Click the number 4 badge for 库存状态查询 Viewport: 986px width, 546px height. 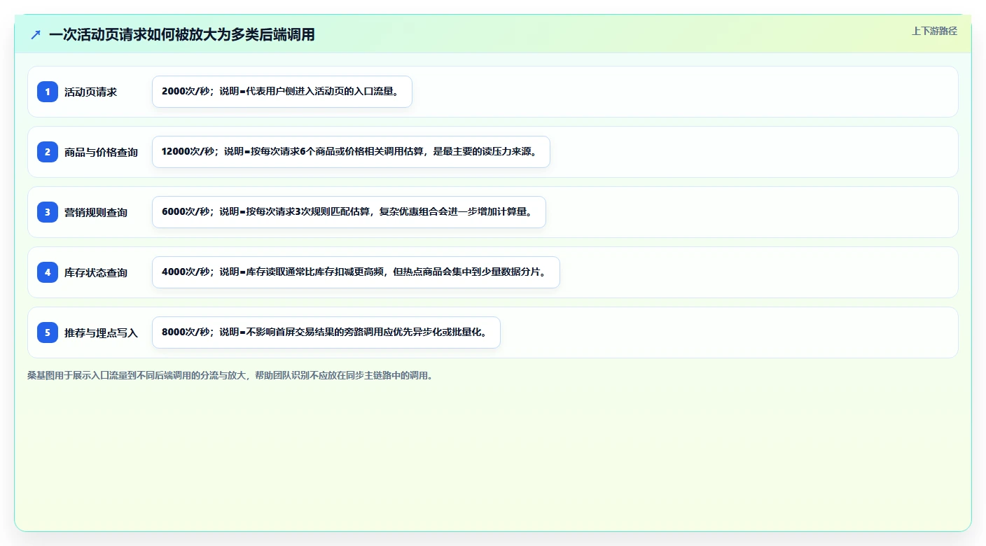[x=48, y=272]
